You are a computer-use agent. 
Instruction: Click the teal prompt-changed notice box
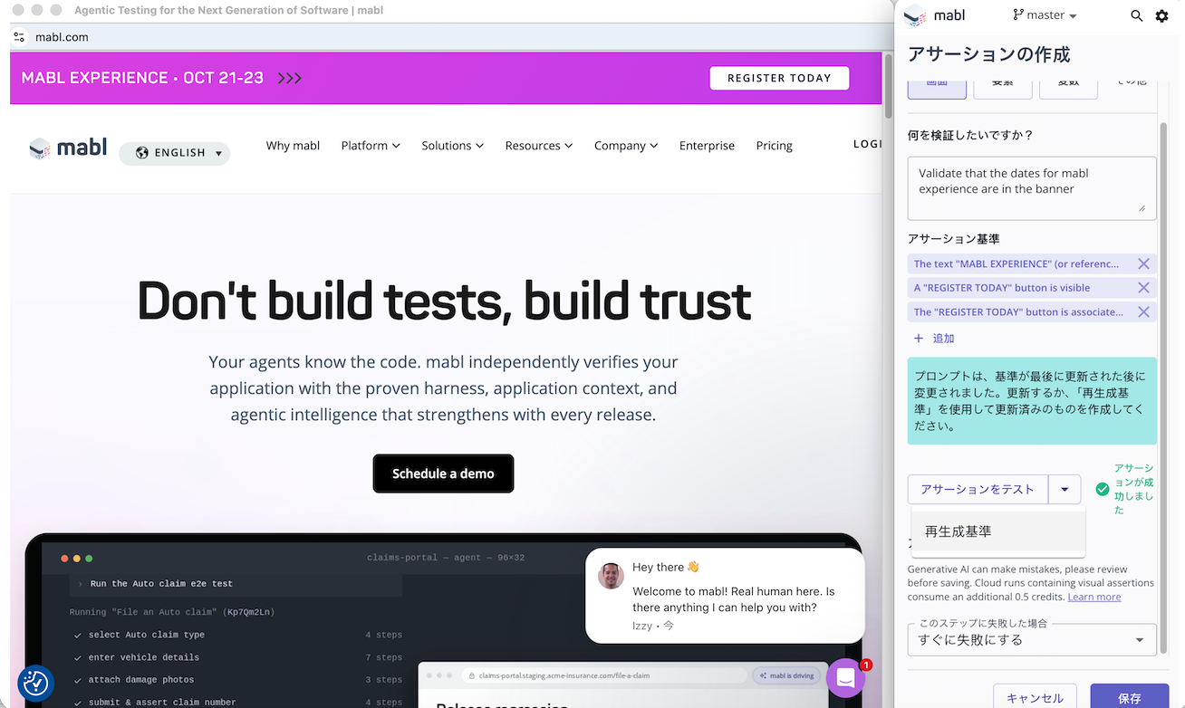coord(1032,401)
